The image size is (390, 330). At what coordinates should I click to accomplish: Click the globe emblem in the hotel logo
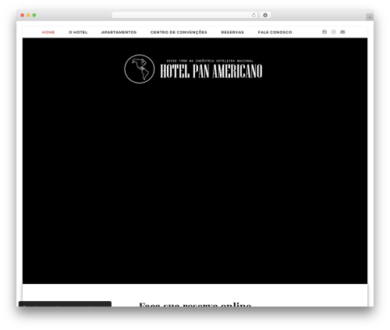140,69
